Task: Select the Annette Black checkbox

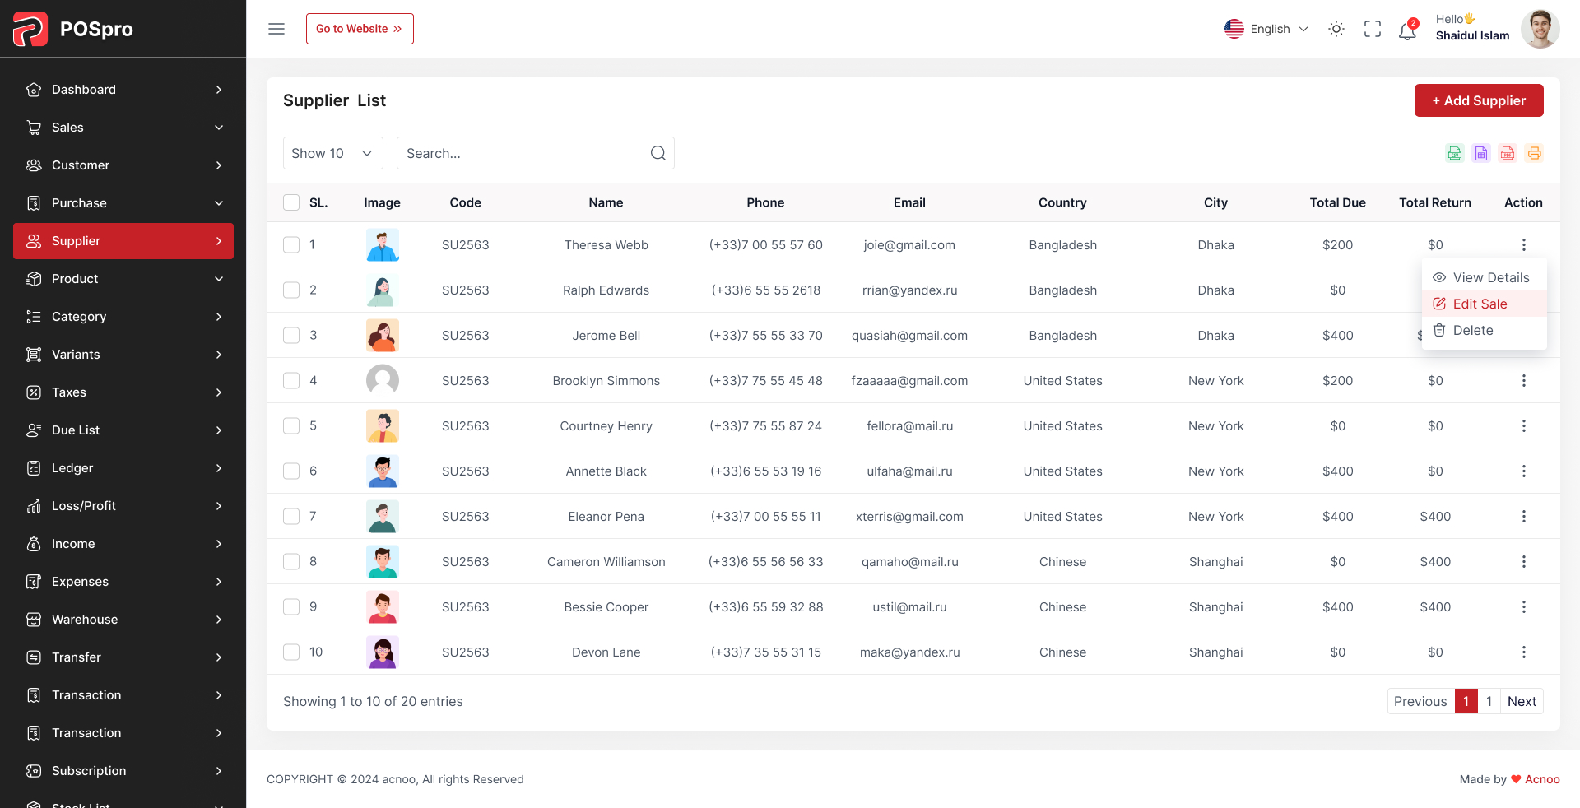Action: 291,471
